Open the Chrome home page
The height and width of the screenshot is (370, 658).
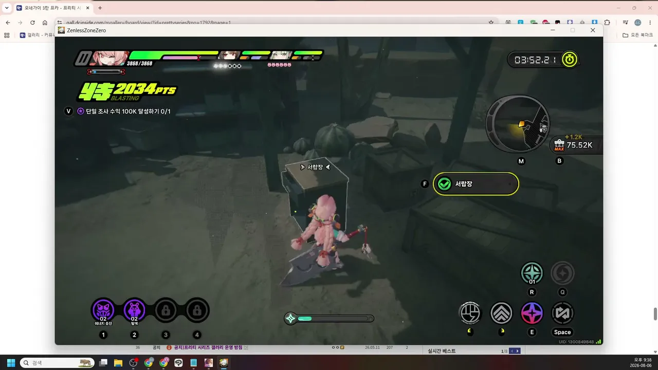click(x=45, y=23)
